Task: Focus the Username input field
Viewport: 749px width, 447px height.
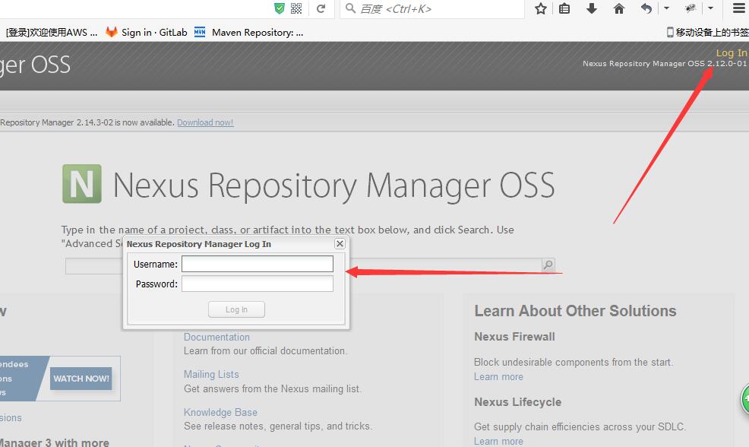Action: pos(258,264)
